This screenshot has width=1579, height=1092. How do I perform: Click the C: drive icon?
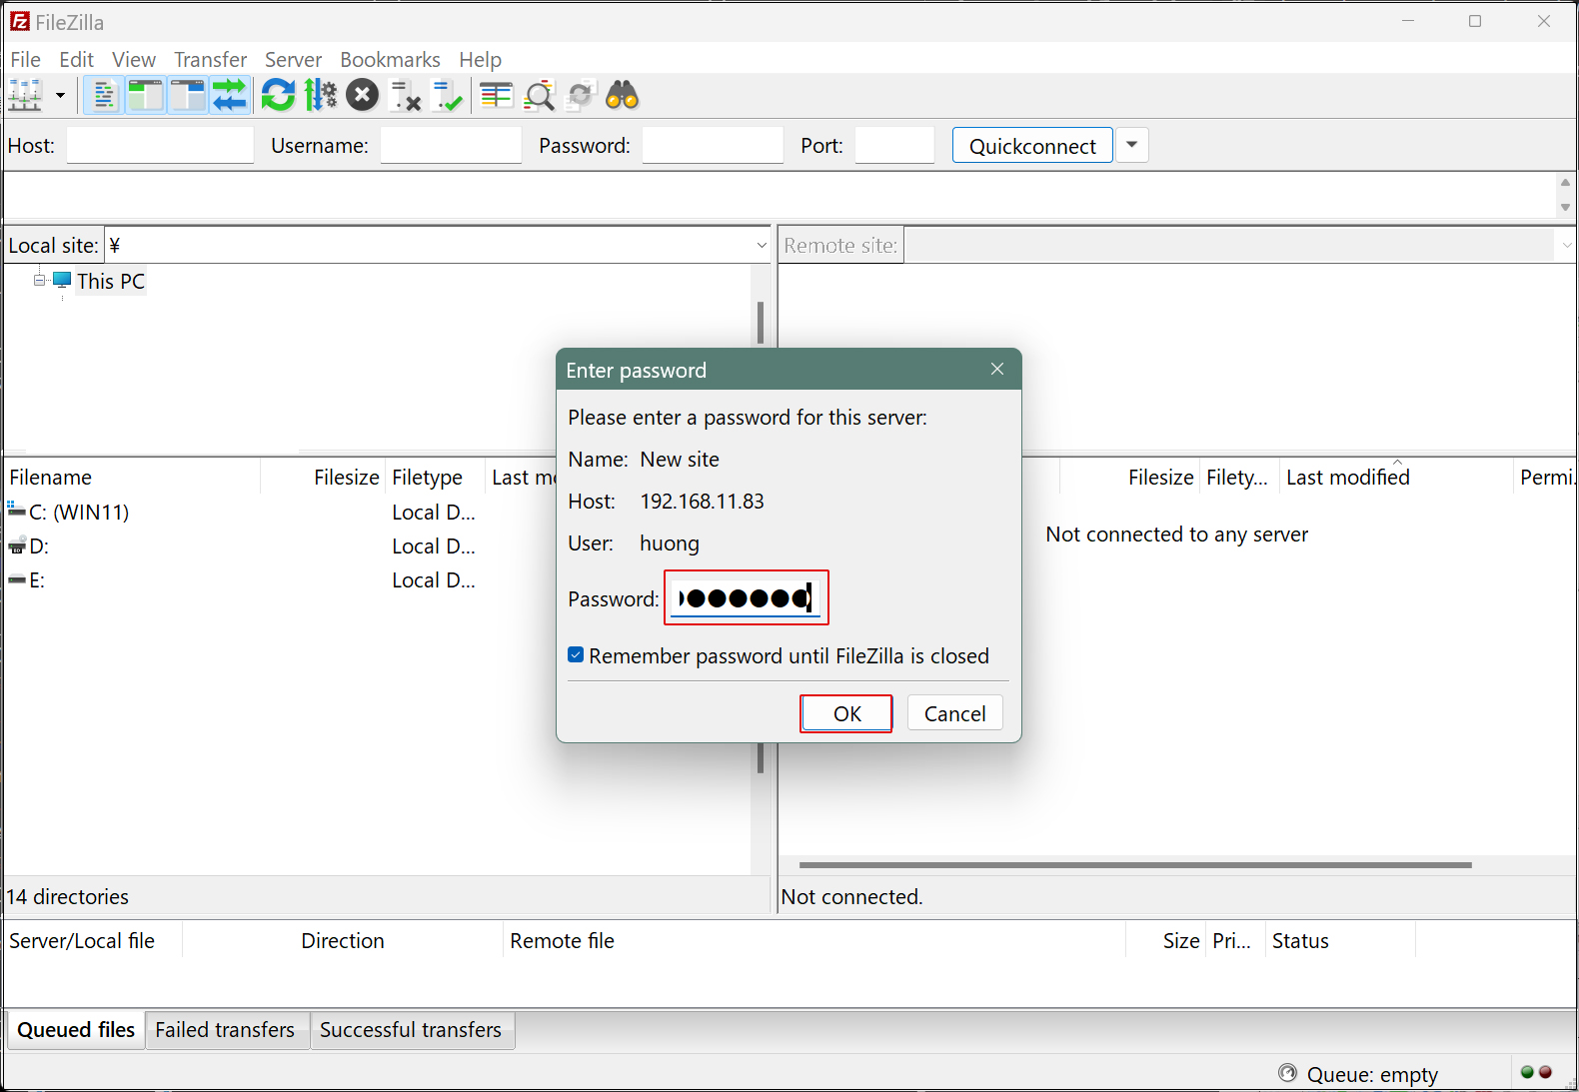[x=17, y=511]
